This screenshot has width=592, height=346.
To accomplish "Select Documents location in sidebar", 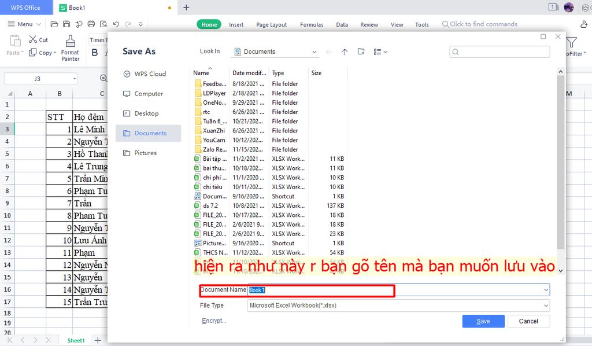I will 148,133.
